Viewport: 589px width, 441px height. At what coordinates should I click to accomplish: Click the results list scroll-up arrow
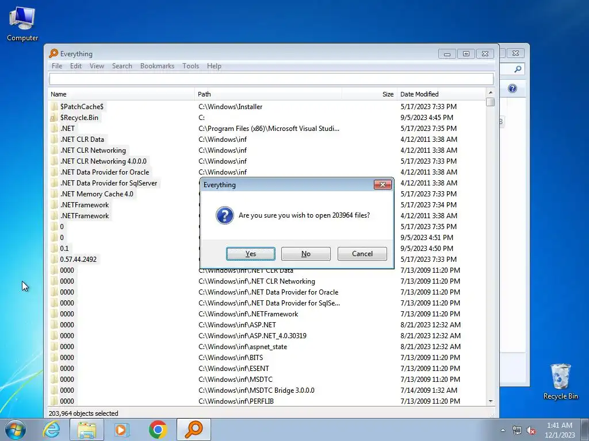tap(490, 92)
